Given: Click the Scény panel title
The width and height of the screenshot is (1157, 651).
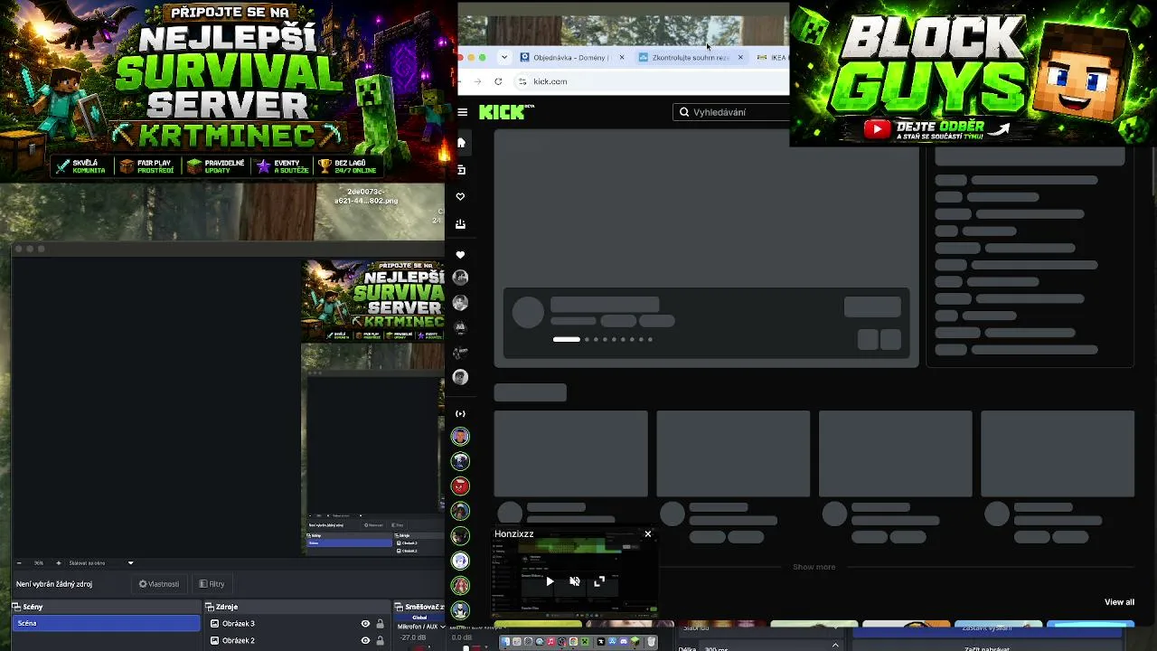Looking at the screenshot, I should (x=33, y=607).
